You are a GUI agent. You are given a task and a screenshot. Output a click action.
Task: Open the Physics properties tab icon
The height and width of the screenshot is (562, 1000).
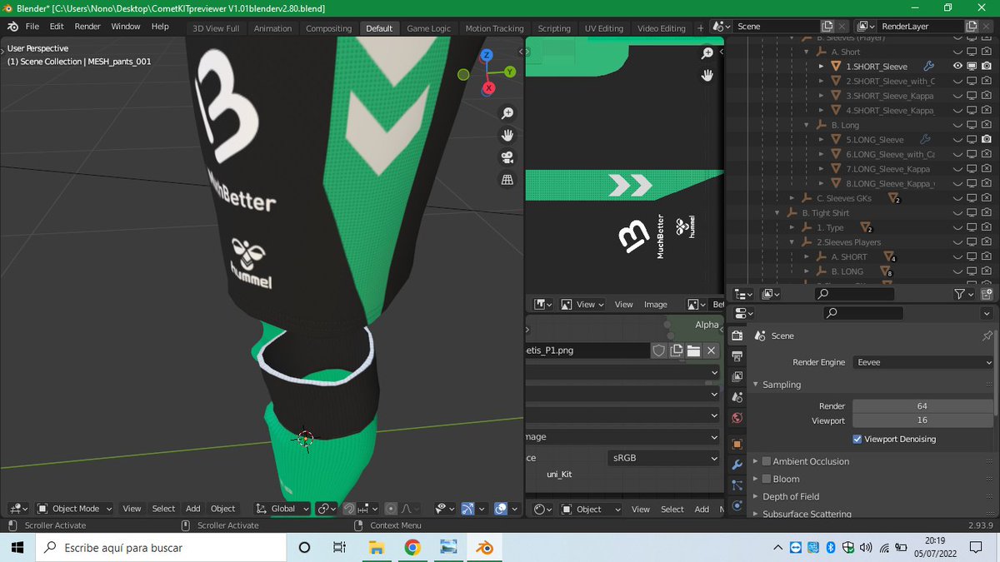737,505
